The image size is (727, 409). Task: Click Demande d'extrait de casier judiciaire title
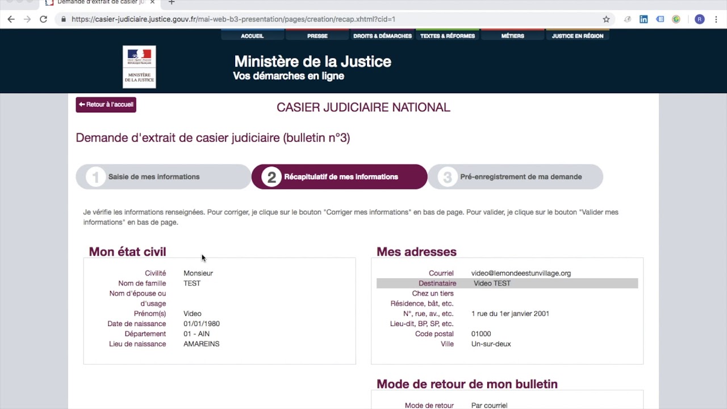pyautogui.click(x=213, y=137)
